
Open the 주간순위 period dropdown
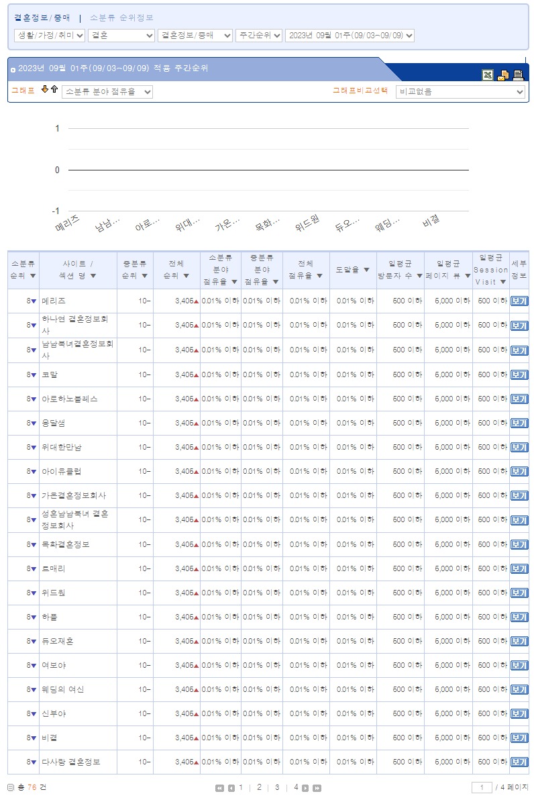[x=258, y=36]
